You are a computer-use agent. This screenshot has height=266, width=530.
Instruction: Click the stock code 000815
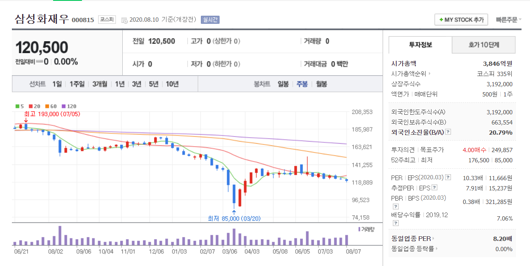[83, 20]
